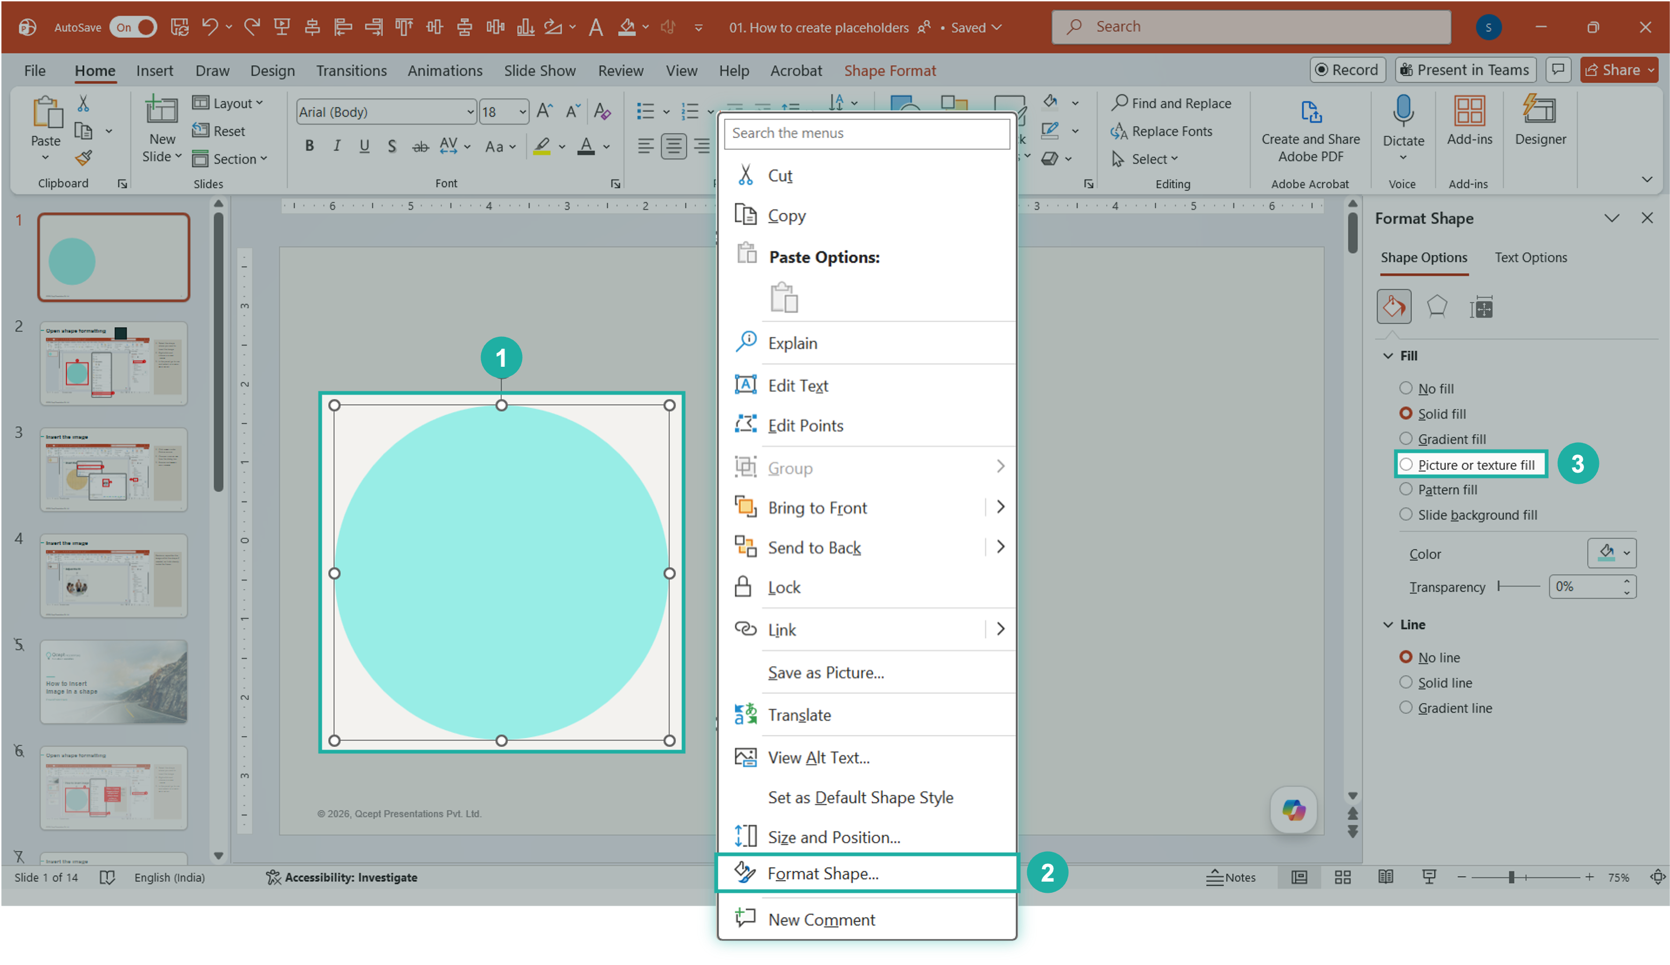This screenshot has width=1670, height=965.
Task: Select the Pattern fill radio button
Action: (x=1405, y=489)
